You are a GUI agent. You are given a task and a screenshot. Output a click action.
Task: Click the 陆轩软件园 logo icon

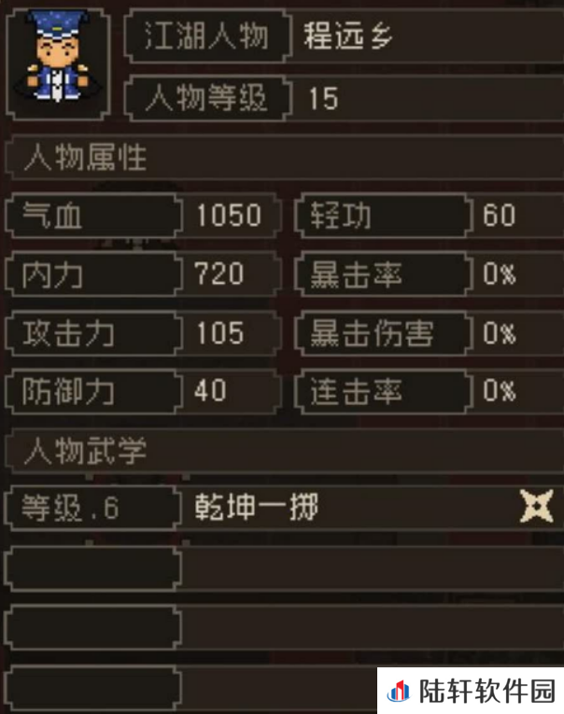398,692
